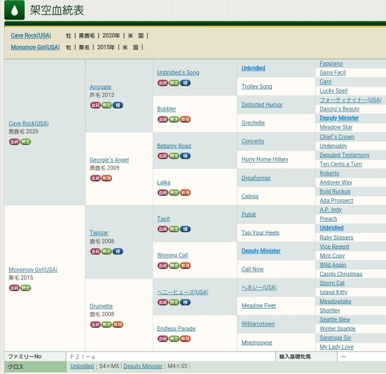Click the green 競走 badge under Tapizar
This screenshot has width=386, height=374.
click(107, 251)
